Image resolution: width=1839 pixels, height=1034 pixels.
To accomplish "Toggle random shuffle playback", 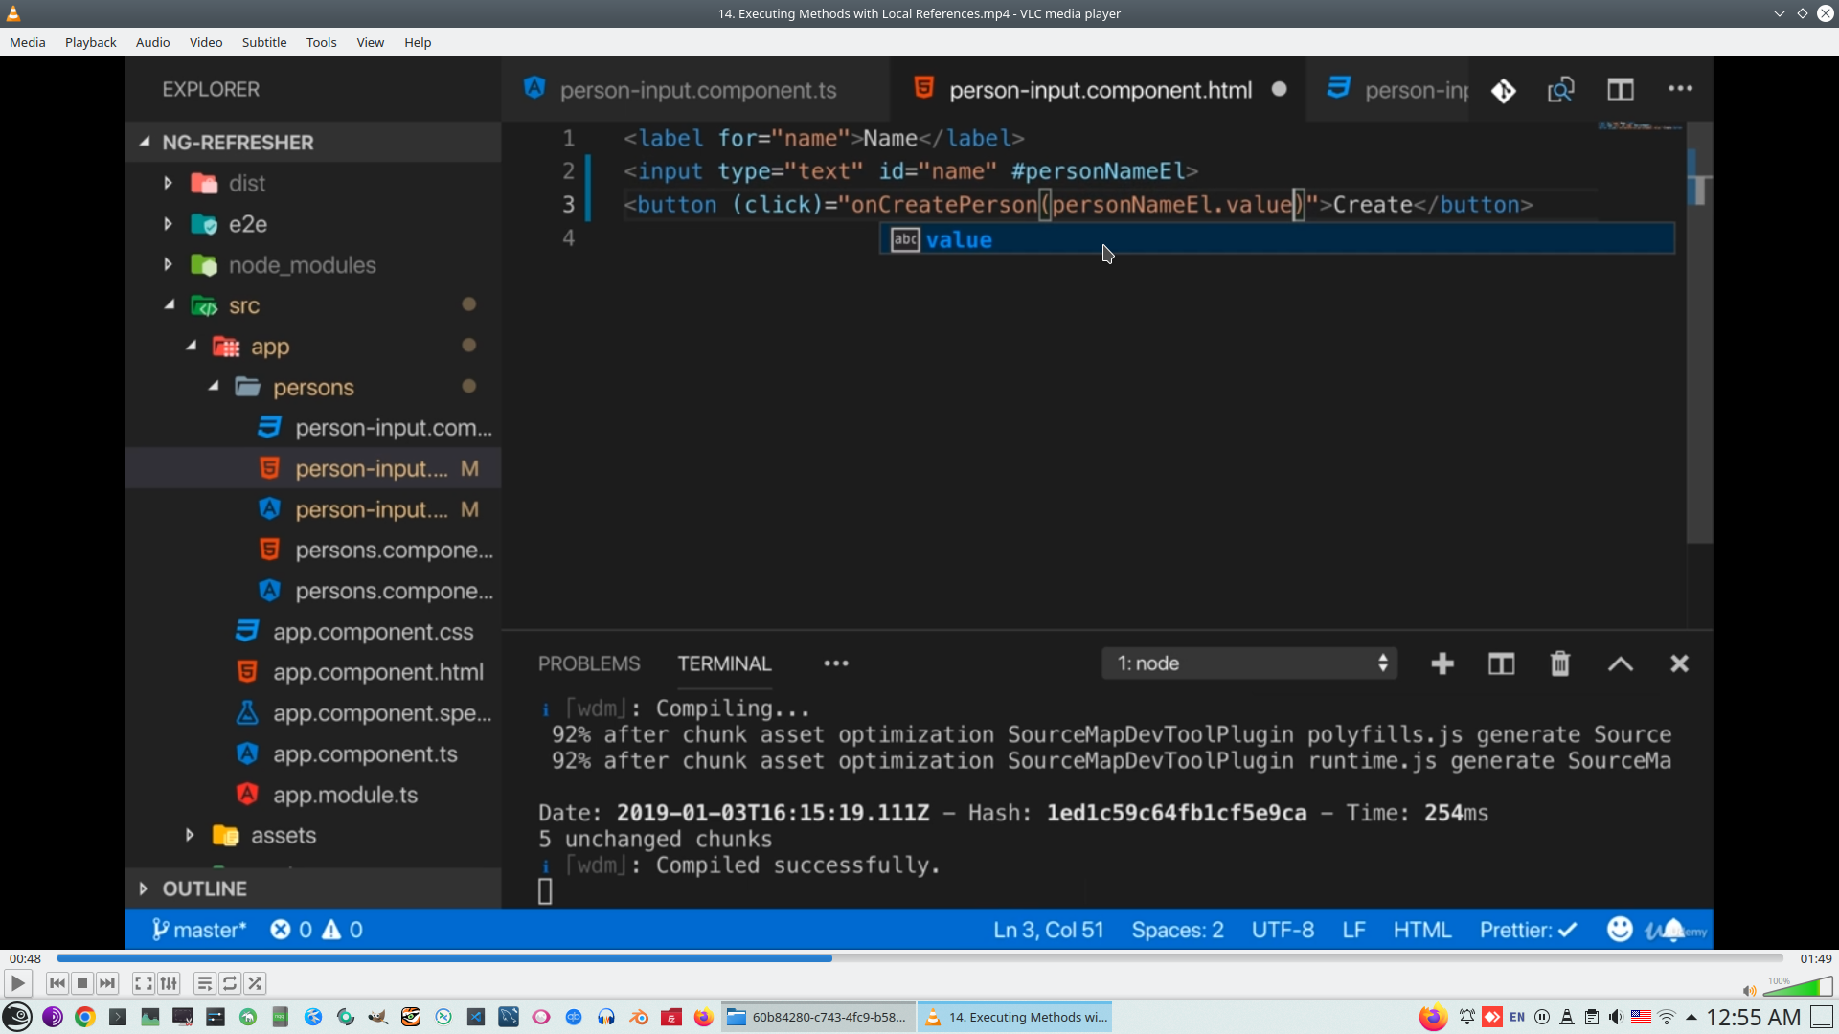I will 255,983.
